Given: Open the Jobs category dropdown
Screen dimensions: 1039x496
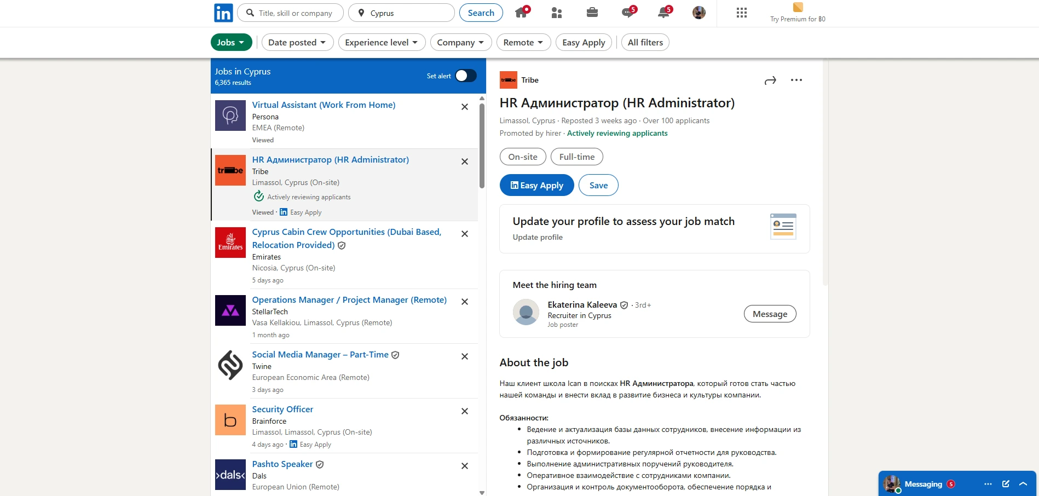Looking at the screenshot, I should (x=231, y=43).
